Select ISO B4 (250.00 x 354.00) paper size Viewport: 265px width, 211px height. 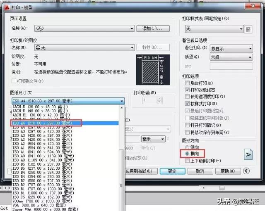65,173
